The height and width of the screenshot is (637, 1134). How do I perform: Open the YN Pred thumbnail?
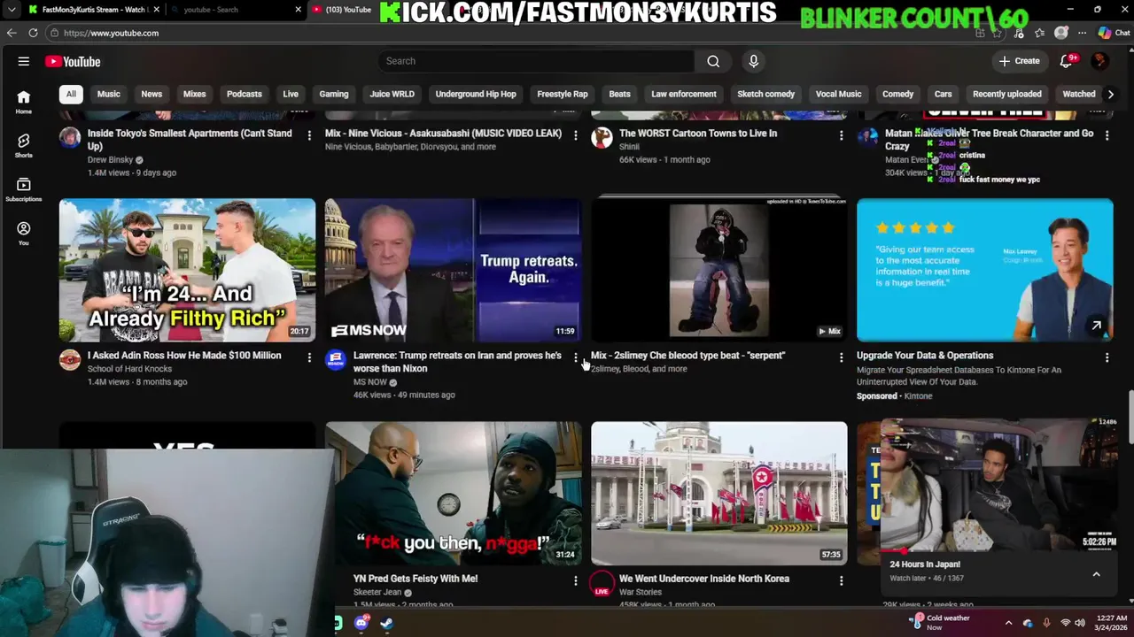pos(453,493)
